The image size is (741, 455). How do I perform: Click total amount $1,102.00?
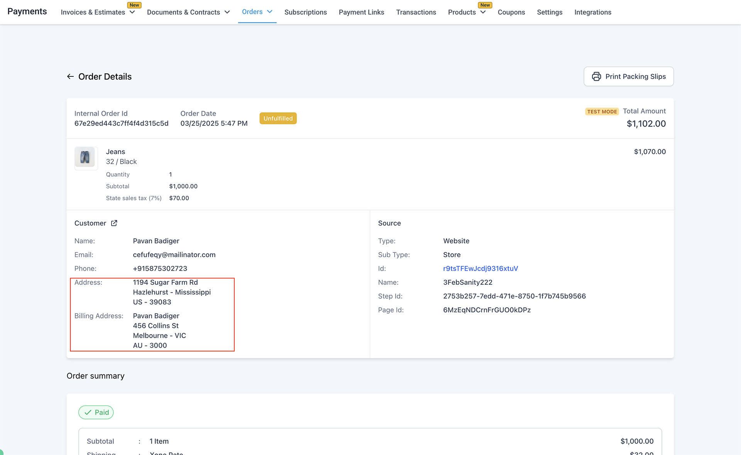click(646, 123)
